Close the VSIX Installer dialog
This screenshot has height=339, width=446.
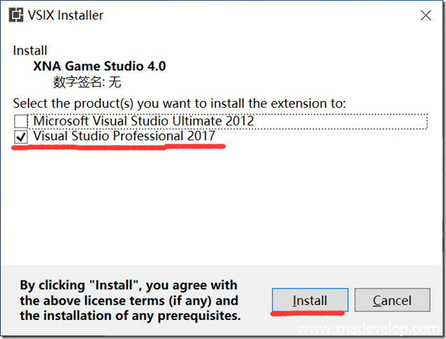point(425,15)
